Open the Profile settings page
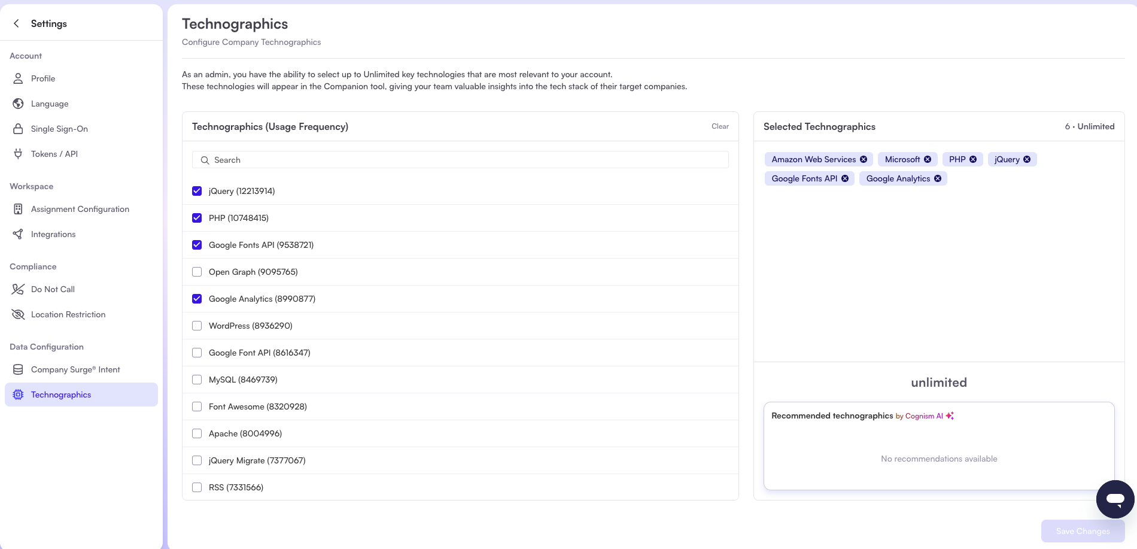1137x549 pixels. tap(43, 78)
